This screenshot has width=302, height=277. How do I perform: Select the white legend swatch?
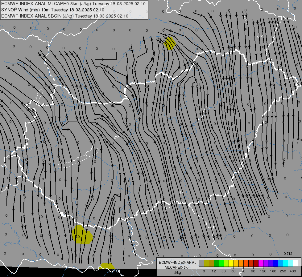[x=296, y=263]
